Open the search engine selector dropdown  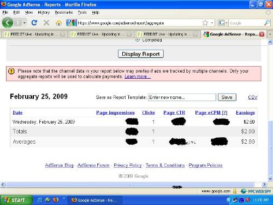click(223, 23)
